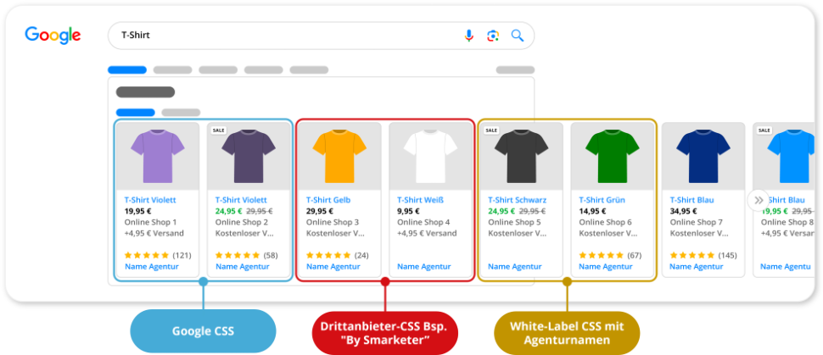Screen dimensions: 823x355
Task: Click Name Agentur under Online Shop 2
Action: (243, 266)
